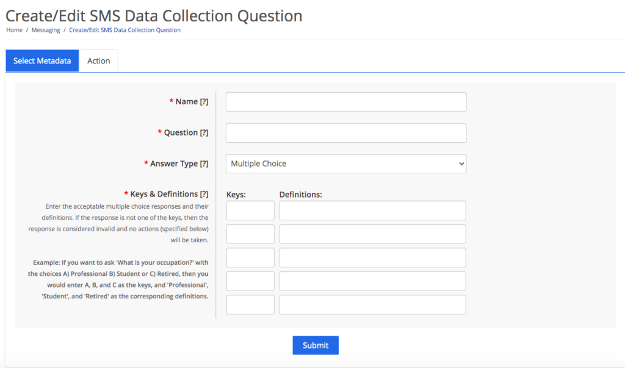
Task: Submit the SMS data collection question
Action: 315,345
